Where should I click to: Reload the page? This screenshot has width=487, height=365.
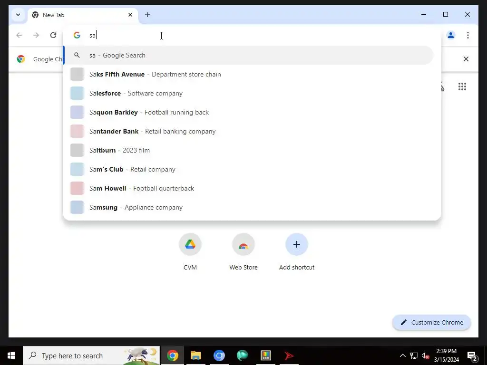click(x=53, y=35)
